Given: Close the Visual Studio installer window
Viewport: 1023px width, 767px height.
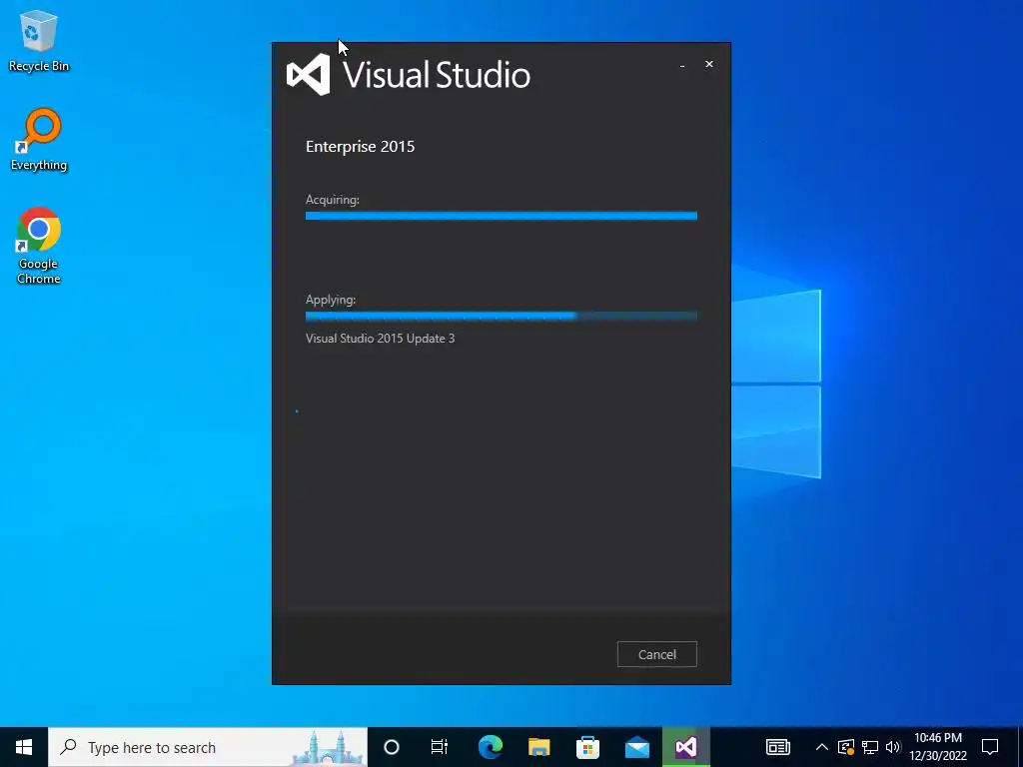Looking at the screenshot, I should [x=709, y=64].
